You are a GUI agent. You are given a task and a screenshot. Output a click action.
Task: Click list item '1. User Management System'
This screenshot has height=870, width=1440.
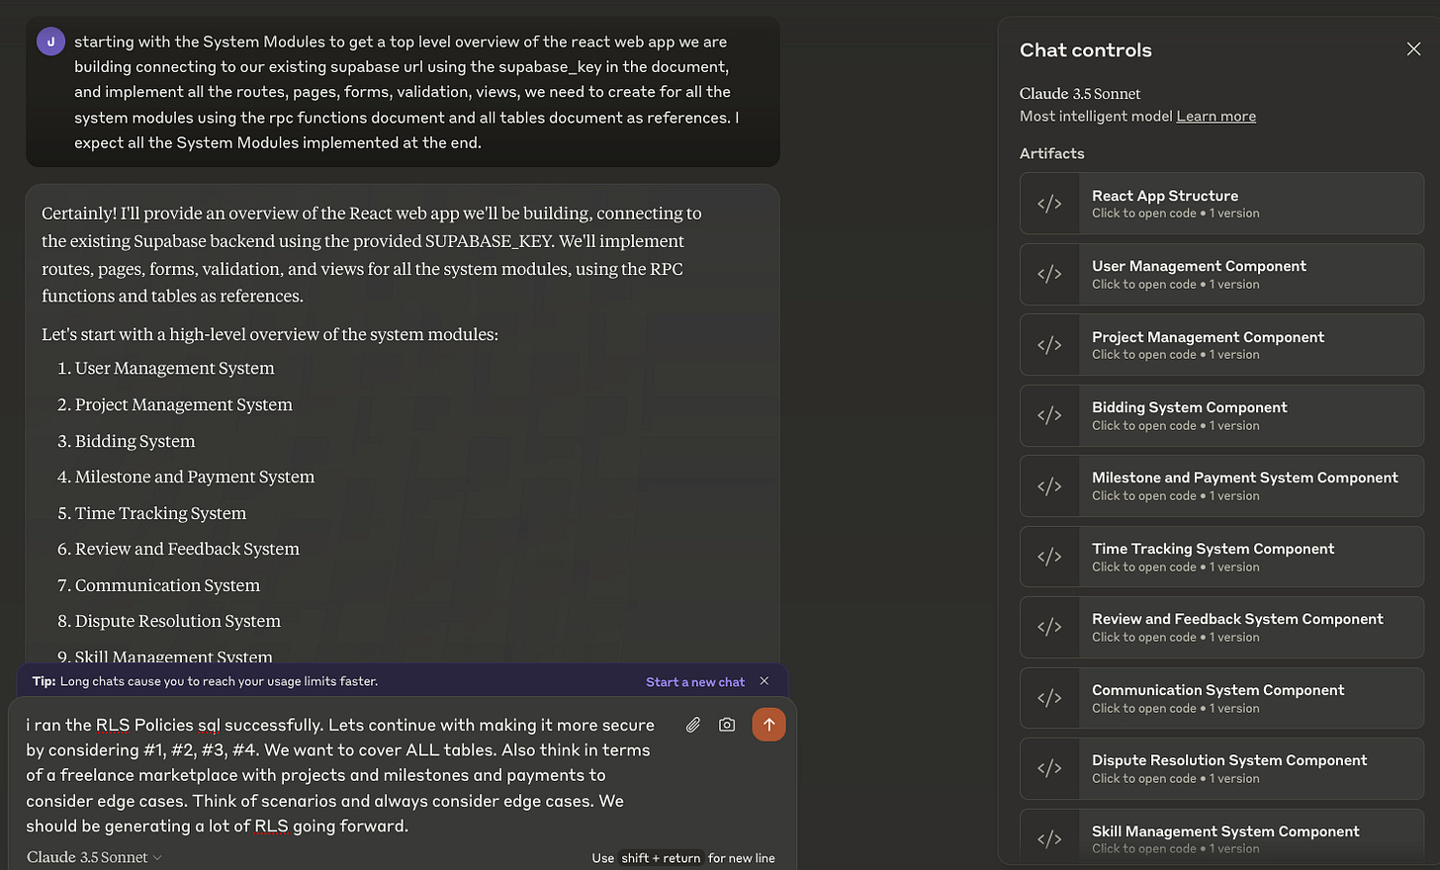(x=165, y=368)
